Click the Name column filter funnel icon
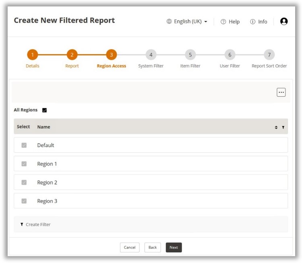The width and height of the screenshot is (302, 263). pyautogui.click(x=283, y=127)
